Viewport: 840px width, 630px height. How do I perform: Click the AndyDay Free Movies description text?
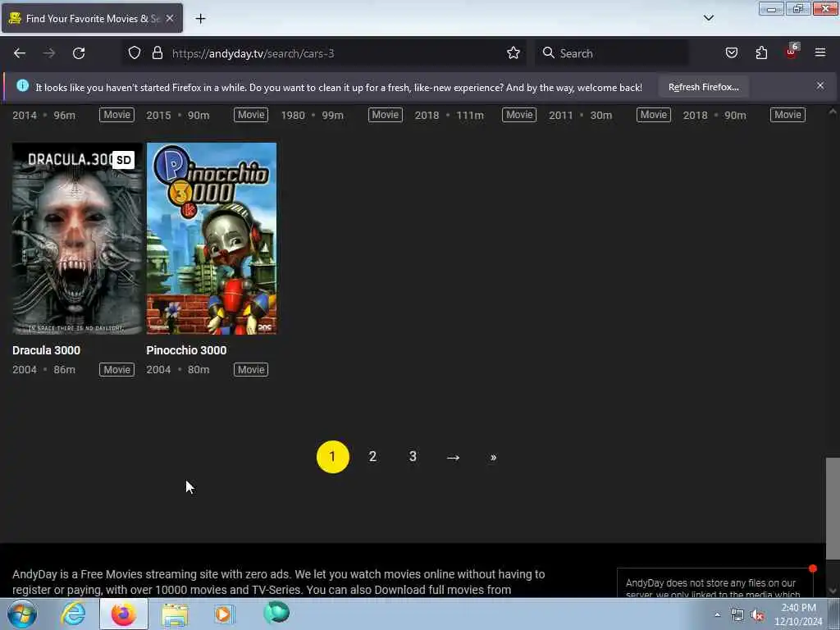pos(279,582)
